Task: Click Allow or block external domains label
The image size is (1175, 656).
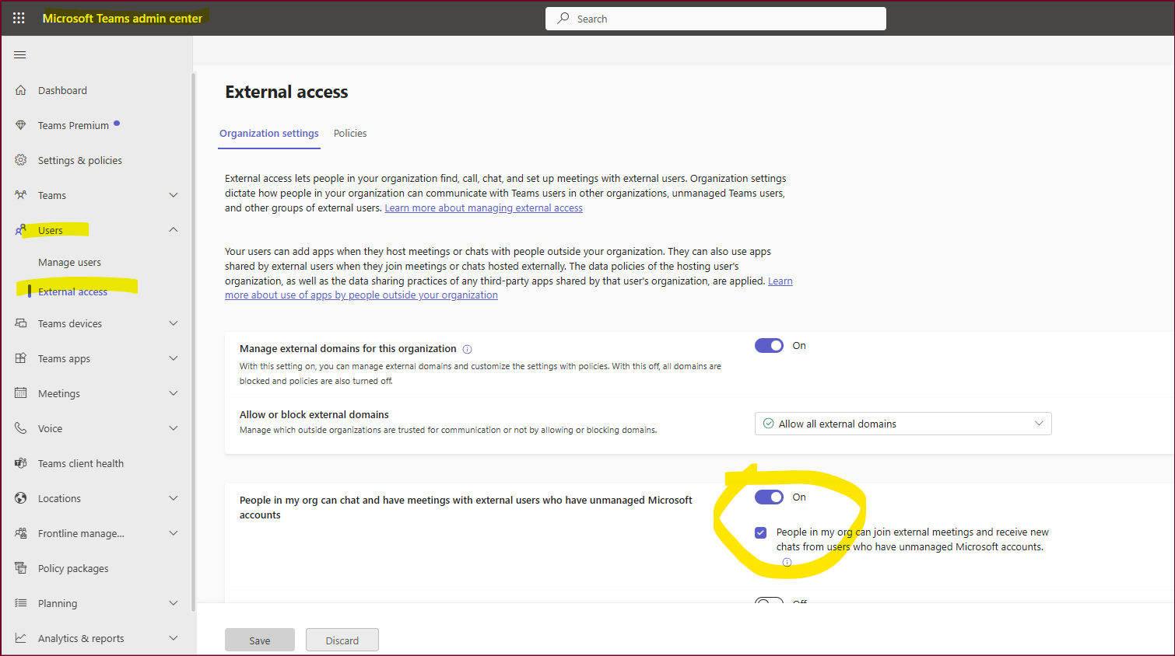Action: point(314,415)
